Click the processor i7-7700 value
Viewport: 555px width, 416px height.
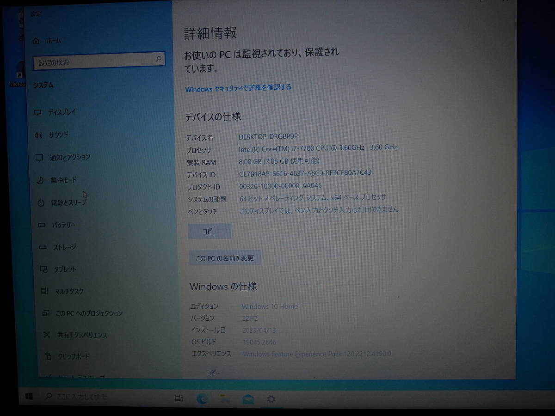coord(318,148)
